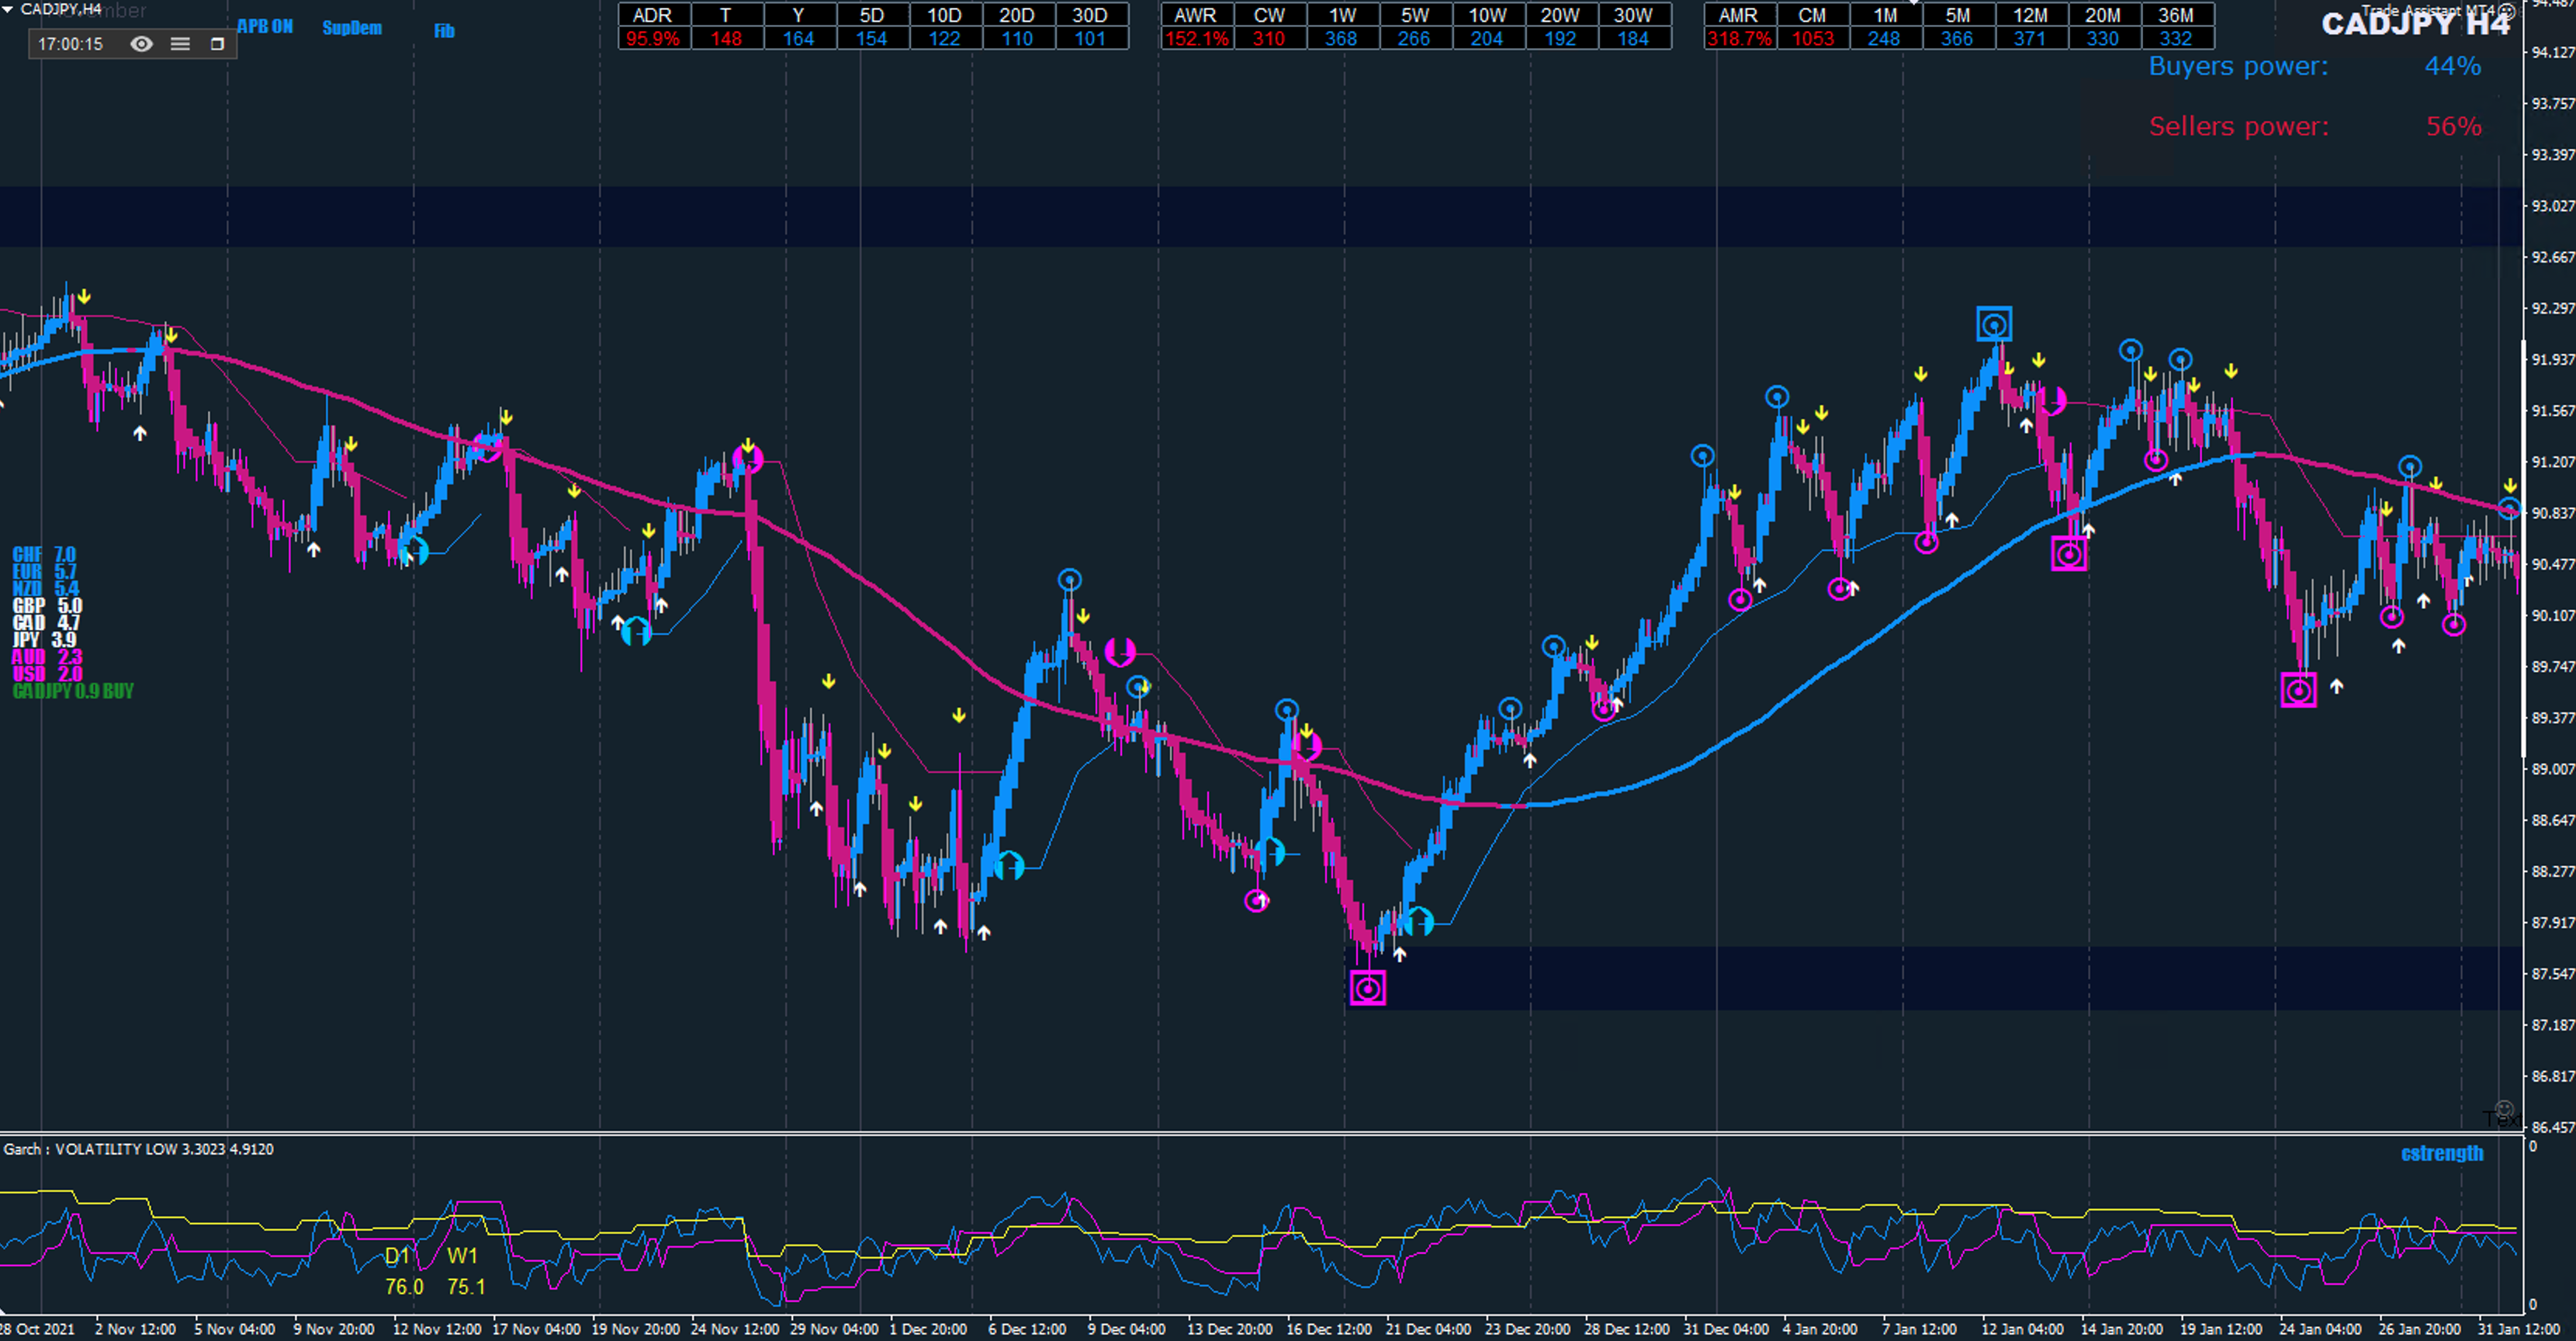The image size is (2576, 1341).
Task: Click the magenta square marker at lowest low
Action: click(x=1368, y=989)
